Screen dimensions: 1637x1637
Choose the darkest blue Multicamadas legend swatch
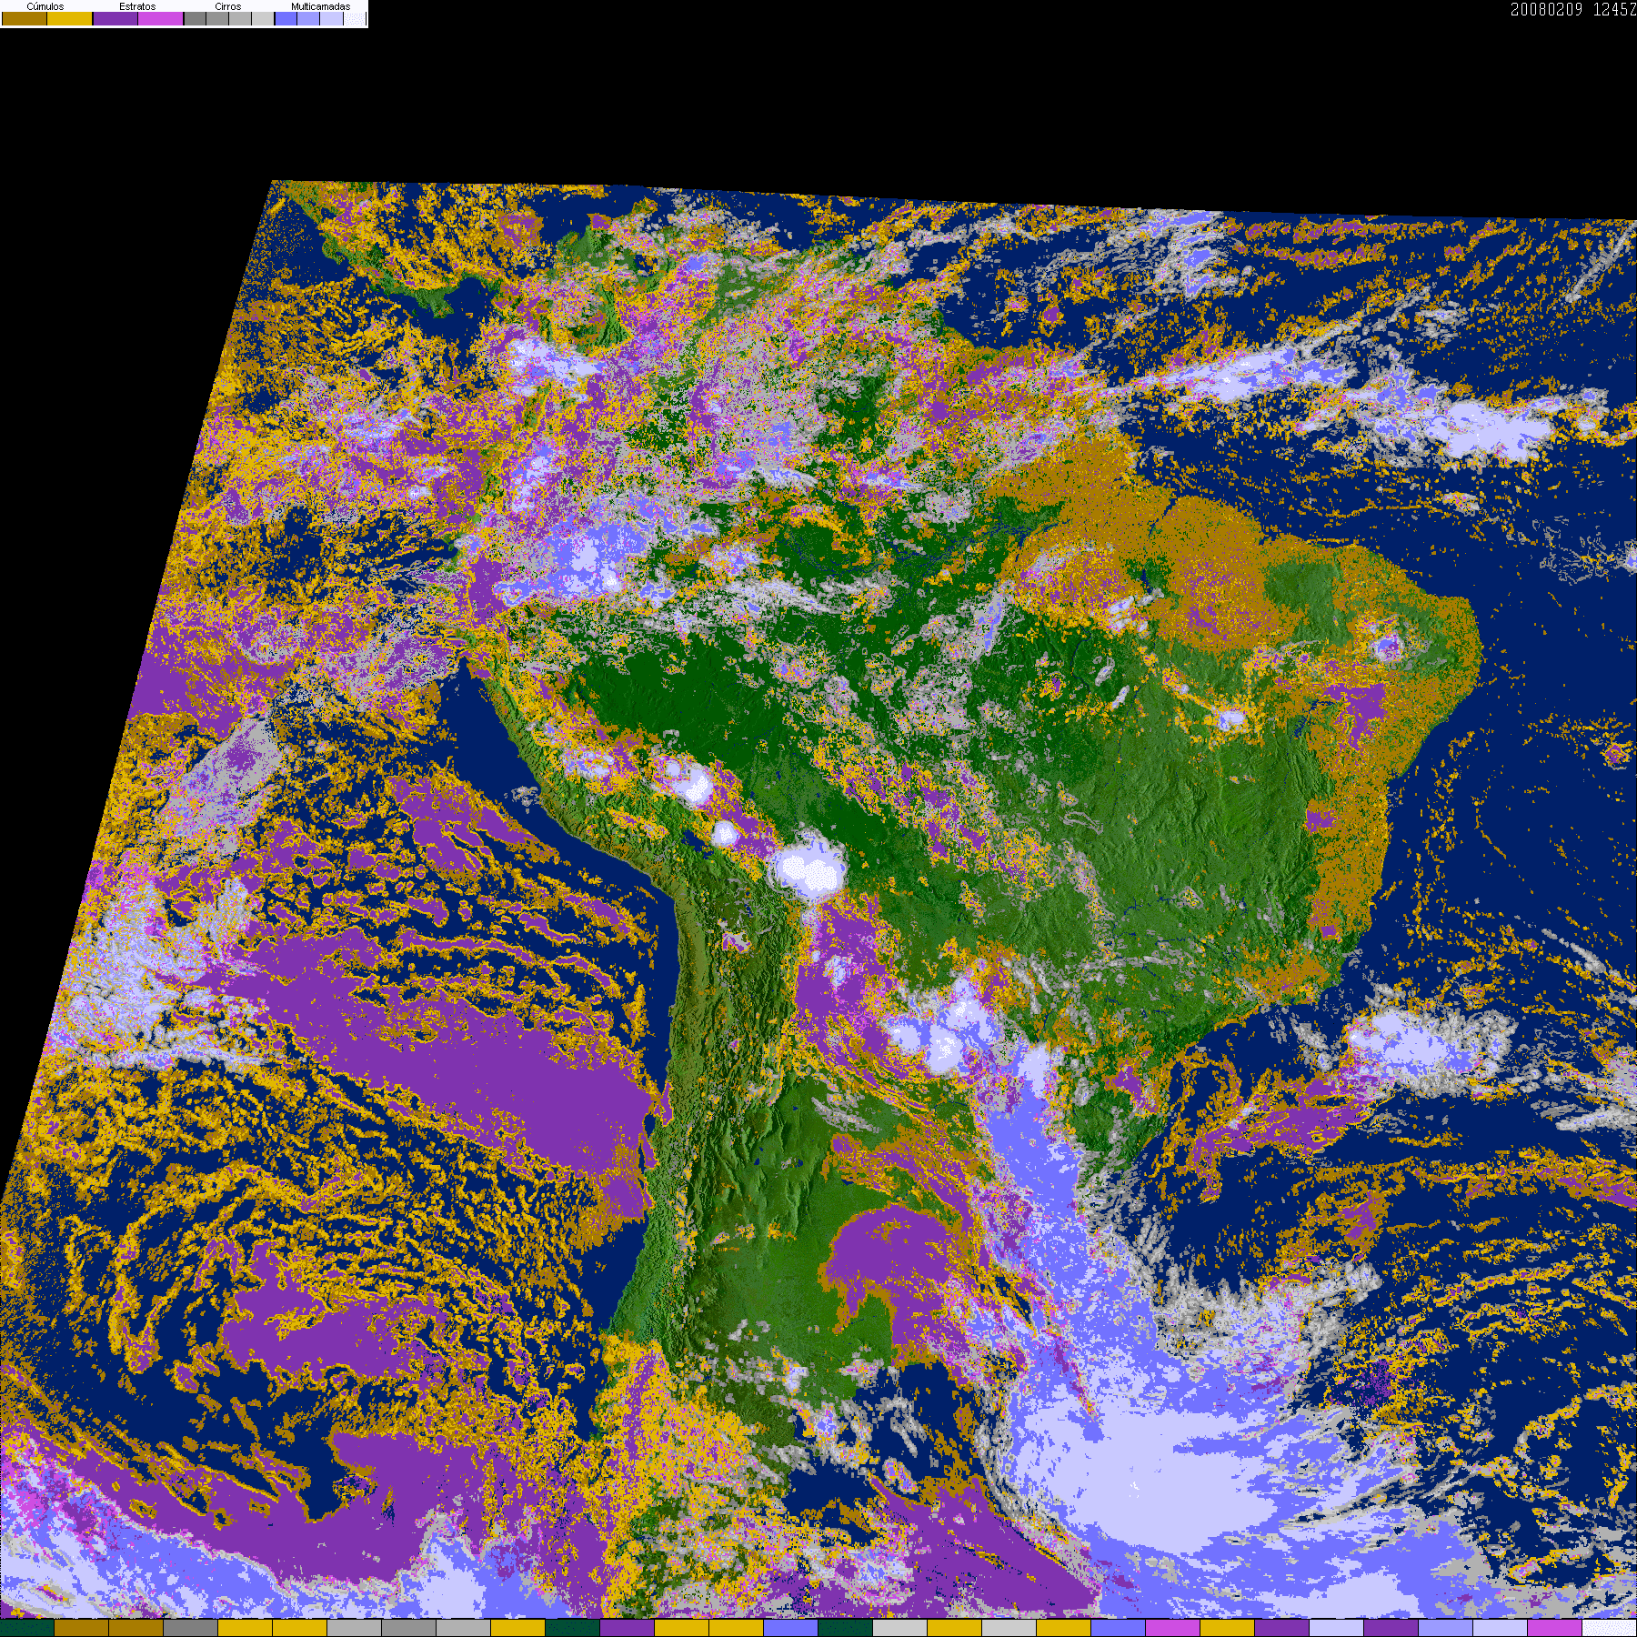coord(286,18)
